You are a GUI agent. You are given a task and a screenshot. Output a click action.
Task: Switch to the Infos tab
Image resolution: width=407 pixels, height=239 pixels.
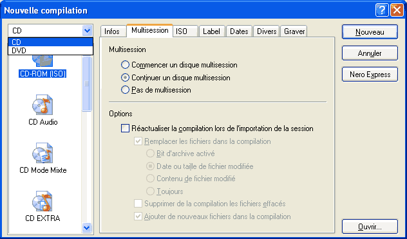coord(112,31)
